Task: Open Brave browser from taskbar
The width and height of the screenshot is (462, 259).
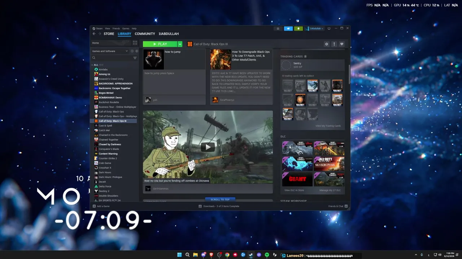Action: point(211,255)
